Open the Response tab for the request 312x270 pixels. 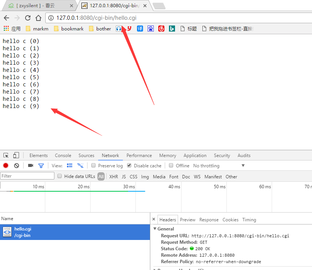point(209,220)
